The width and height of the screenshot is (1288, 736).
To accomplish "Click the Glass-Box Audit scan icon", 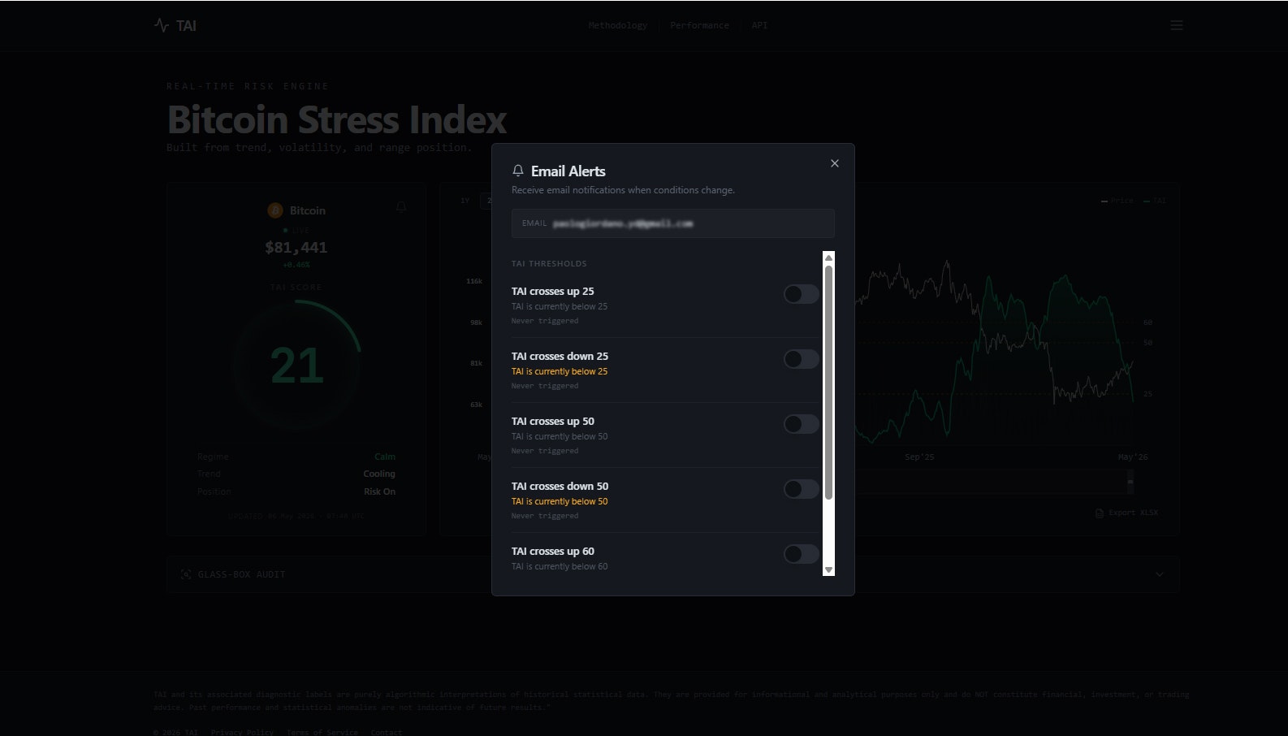I will pos(186,574).
